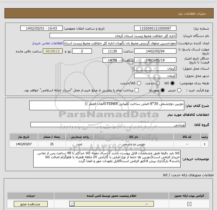Click the اعلام وضعیت مجوز توسط تامین کننده header
This screenshot has height=210, width=217.
coord(111,196)
